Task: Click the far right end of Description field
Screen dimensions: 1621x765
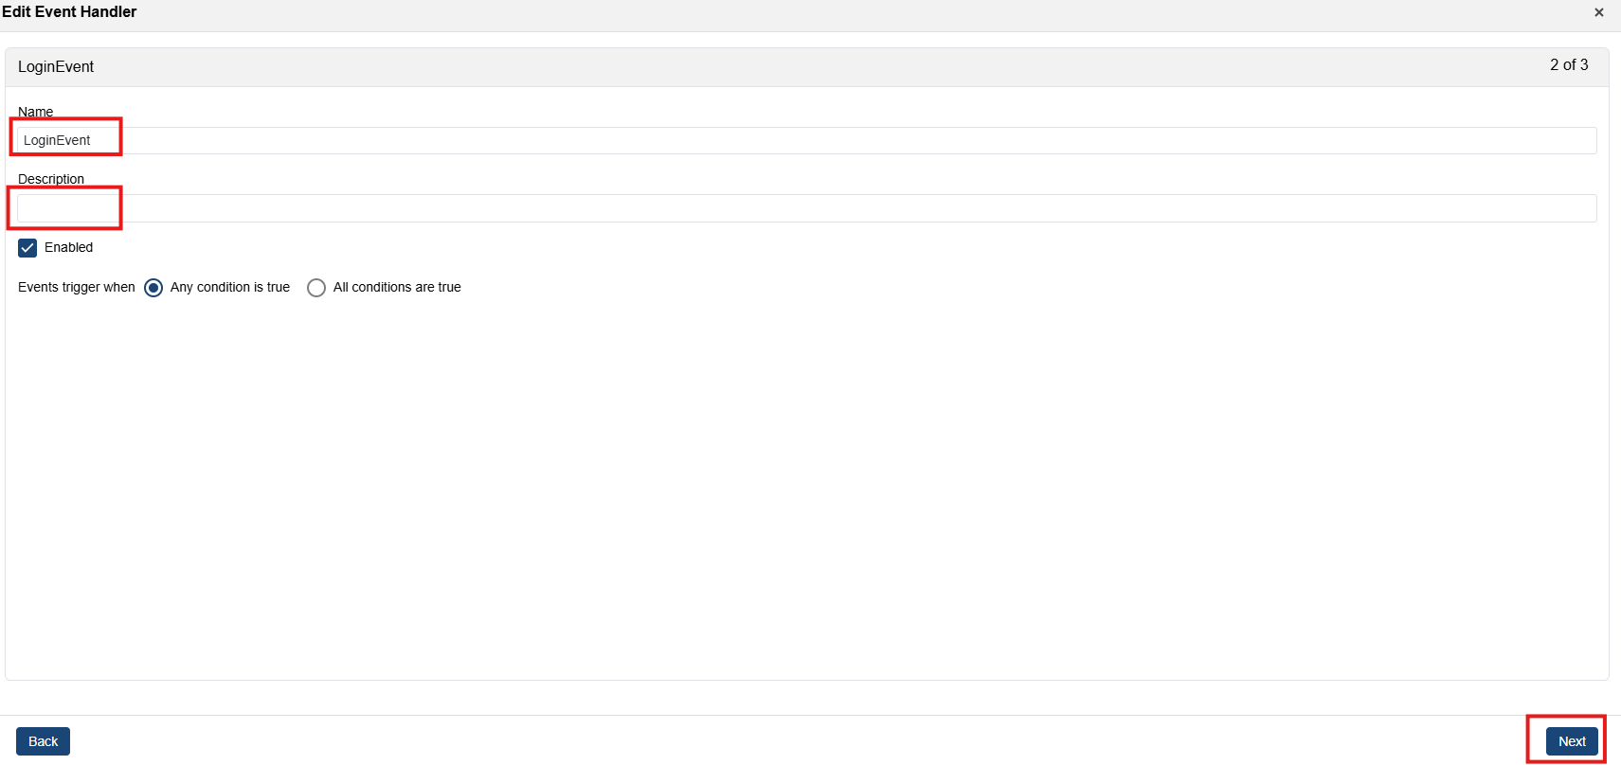Action: 1582,208
